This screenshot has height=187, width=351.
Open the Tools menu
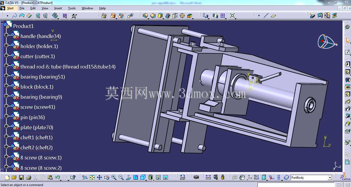(72, 8)
